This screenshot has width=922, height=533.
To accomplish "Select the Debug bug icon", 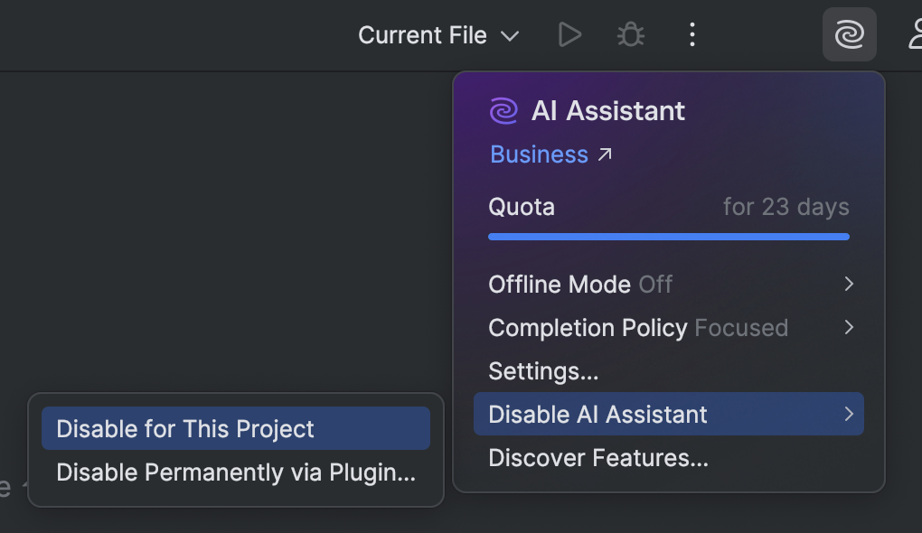I will click(x=630, y=34).
